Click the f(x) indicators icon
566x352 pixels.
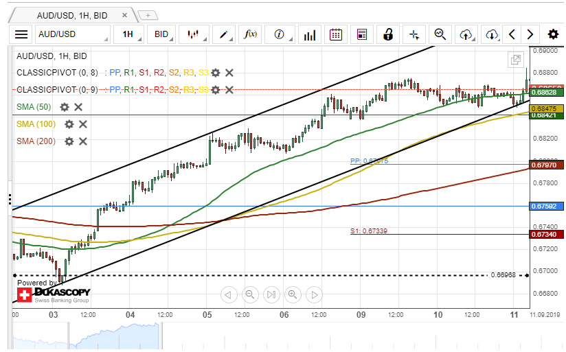251,34
